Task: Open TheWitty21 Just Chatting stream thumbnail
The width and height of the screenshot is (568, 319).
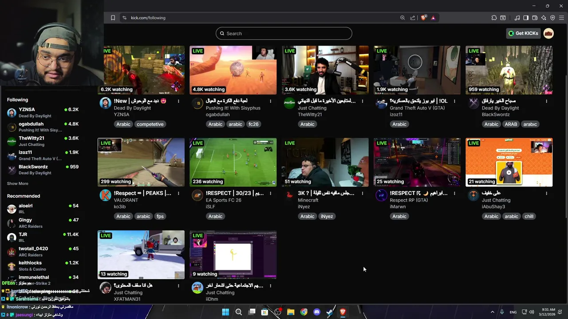Action: coord(325,70)
